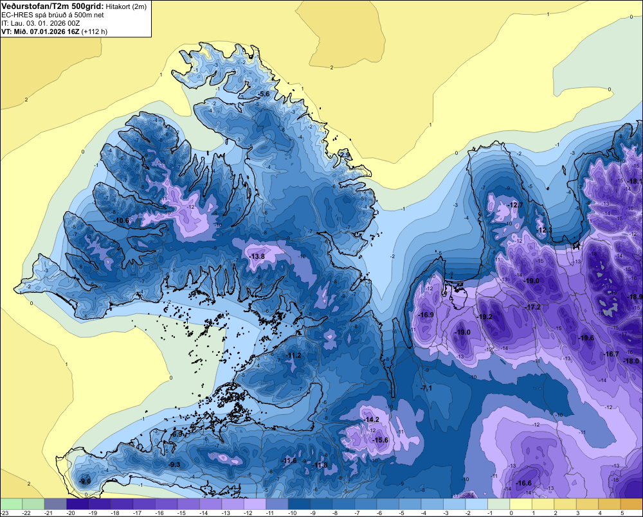This screenshot has width=643, height=517.
Task: Select the -12.7 temperature label
Action: point(516,205)
